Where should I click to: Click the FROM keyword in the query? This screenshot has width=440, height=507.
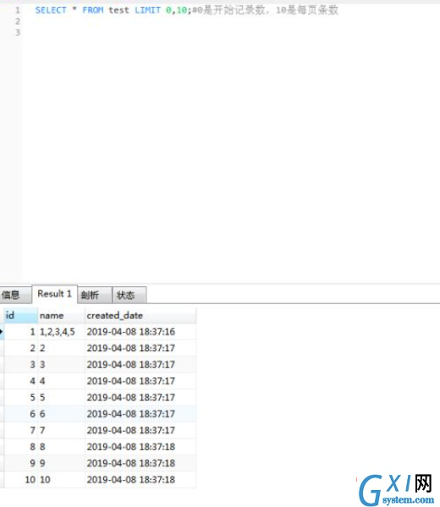click(93, 10)
